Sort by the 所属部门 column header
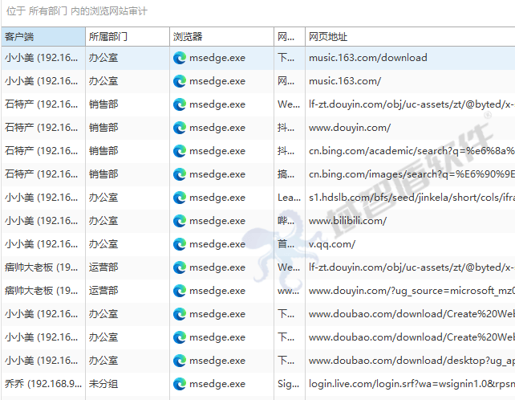Screen dimensions: 515x400 [x=126, y=37]
